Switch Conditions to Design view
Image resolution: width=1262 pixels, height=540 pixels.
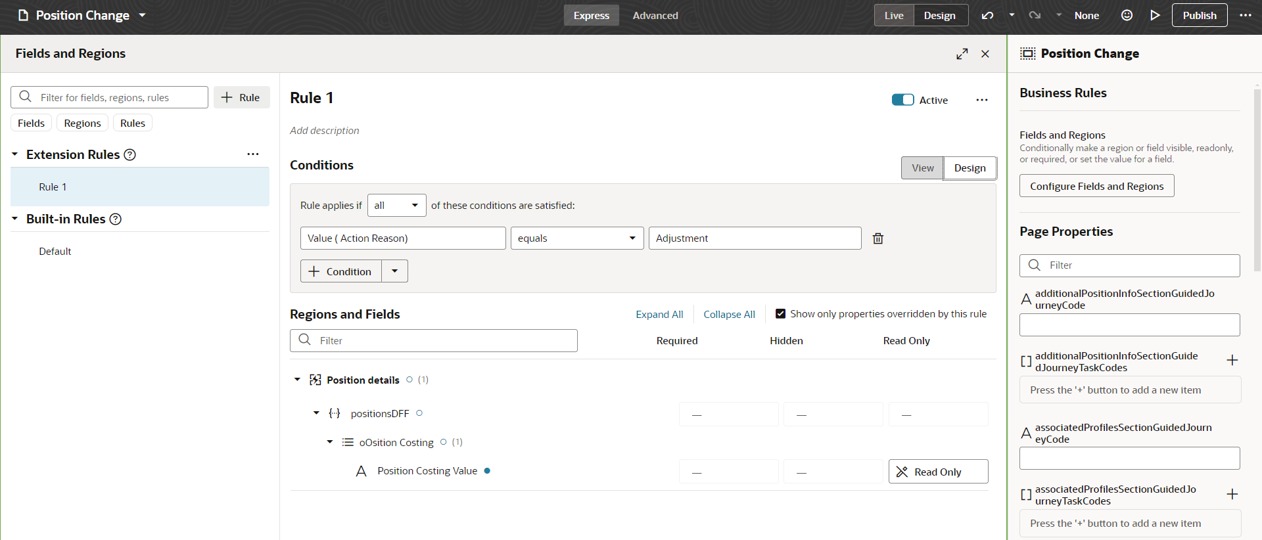pyautogui.click(x=970, y=168)
